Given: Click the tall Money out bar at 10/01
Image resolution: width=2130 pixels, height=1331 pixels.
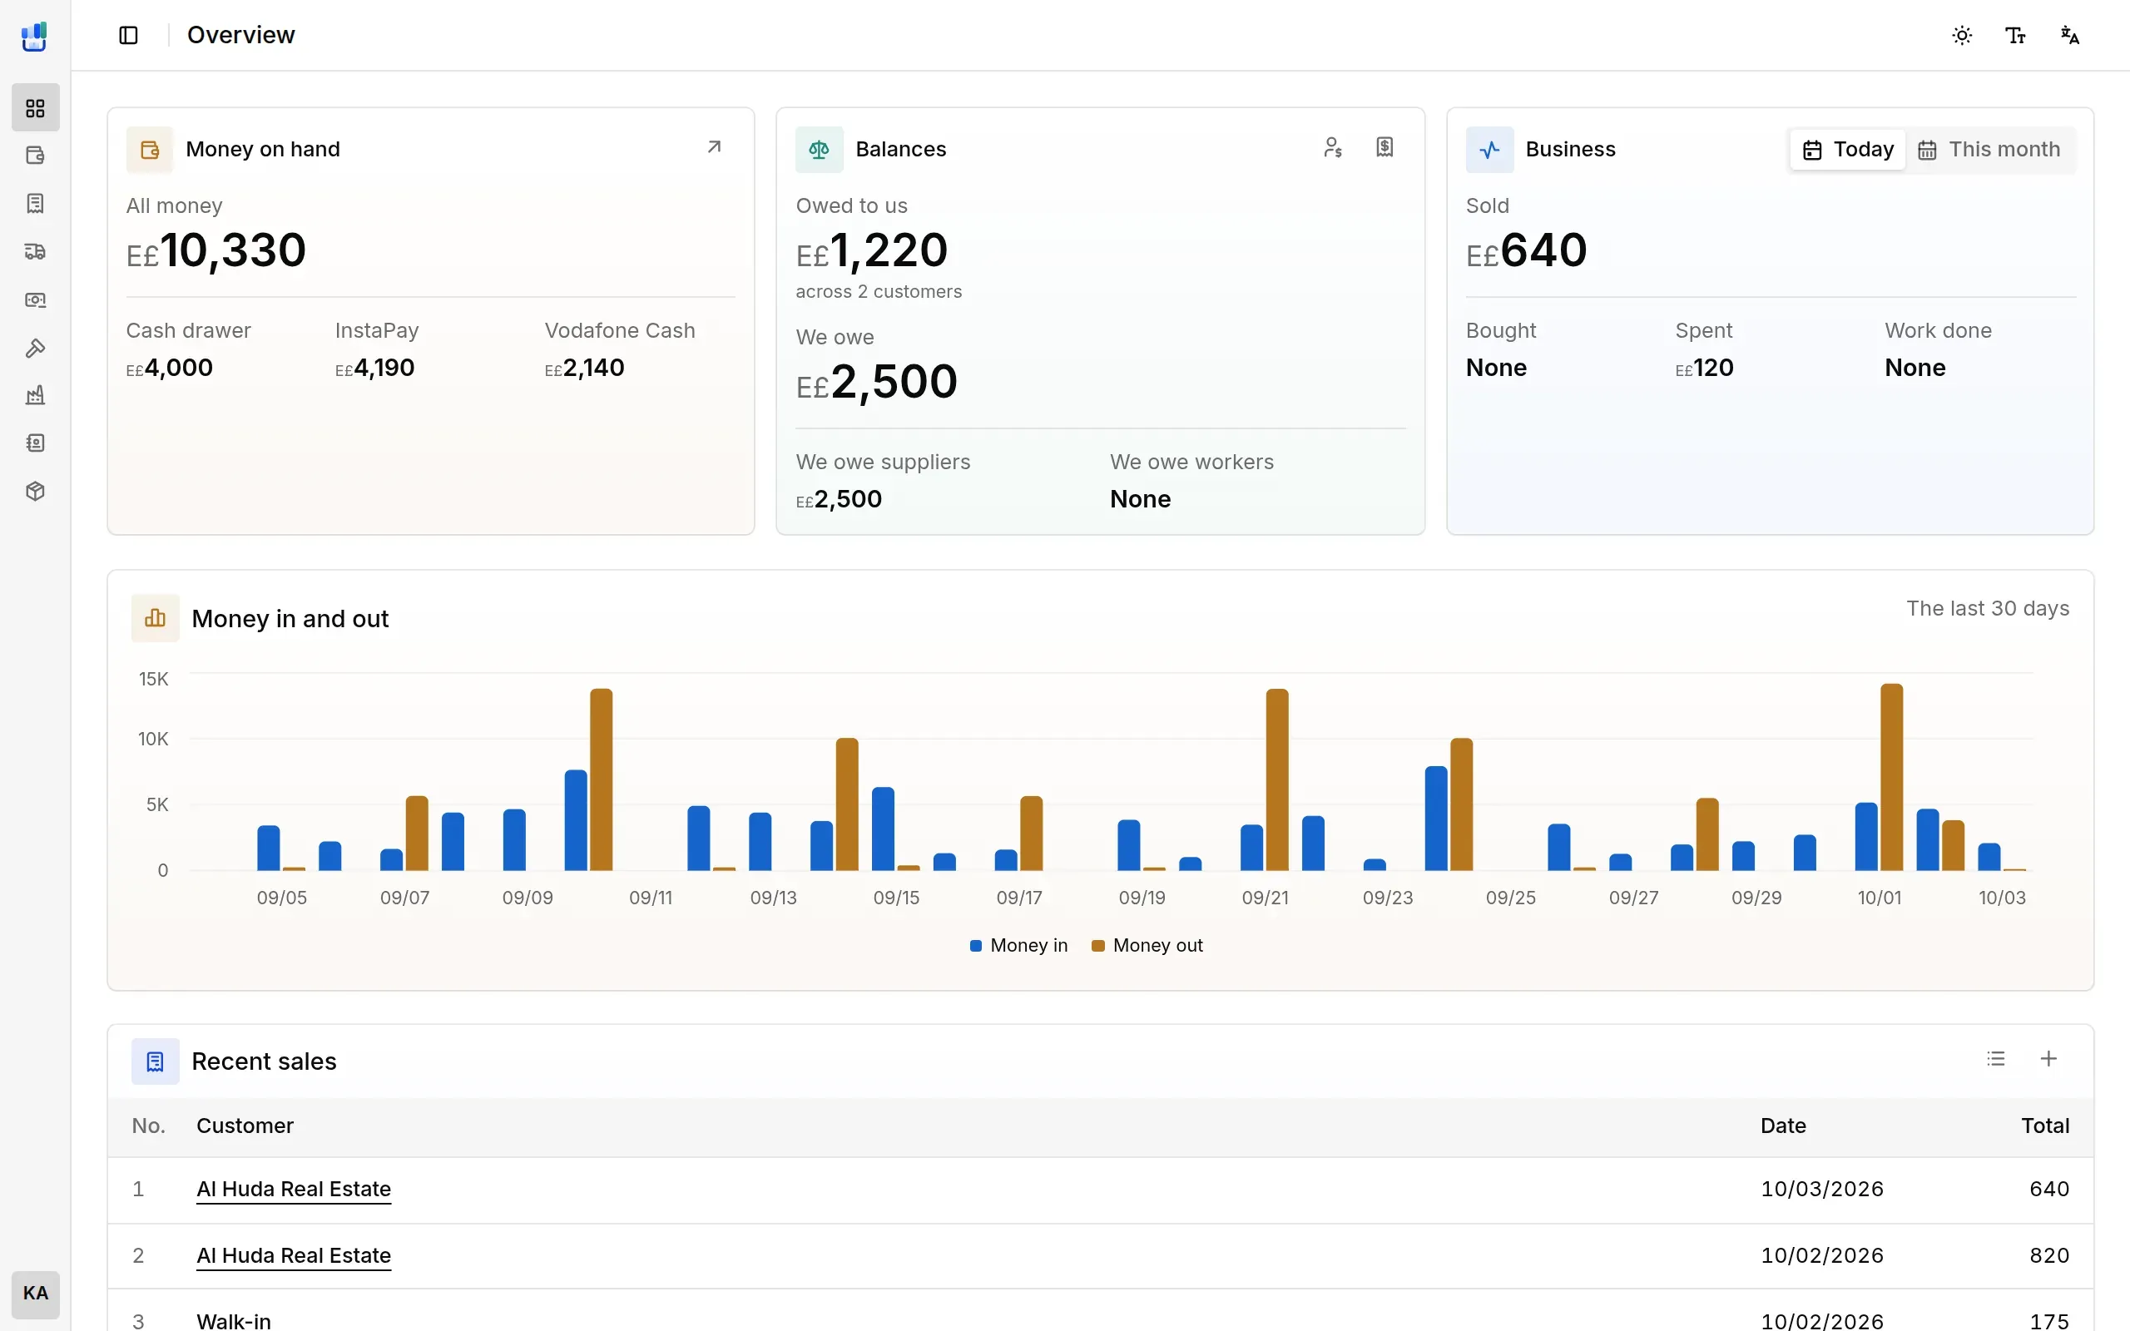Looking at the screenshot, I should pyautogui.click(x=1891, y=777).
